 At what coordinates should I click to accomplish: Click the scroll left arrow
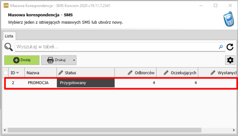[5, 130]
